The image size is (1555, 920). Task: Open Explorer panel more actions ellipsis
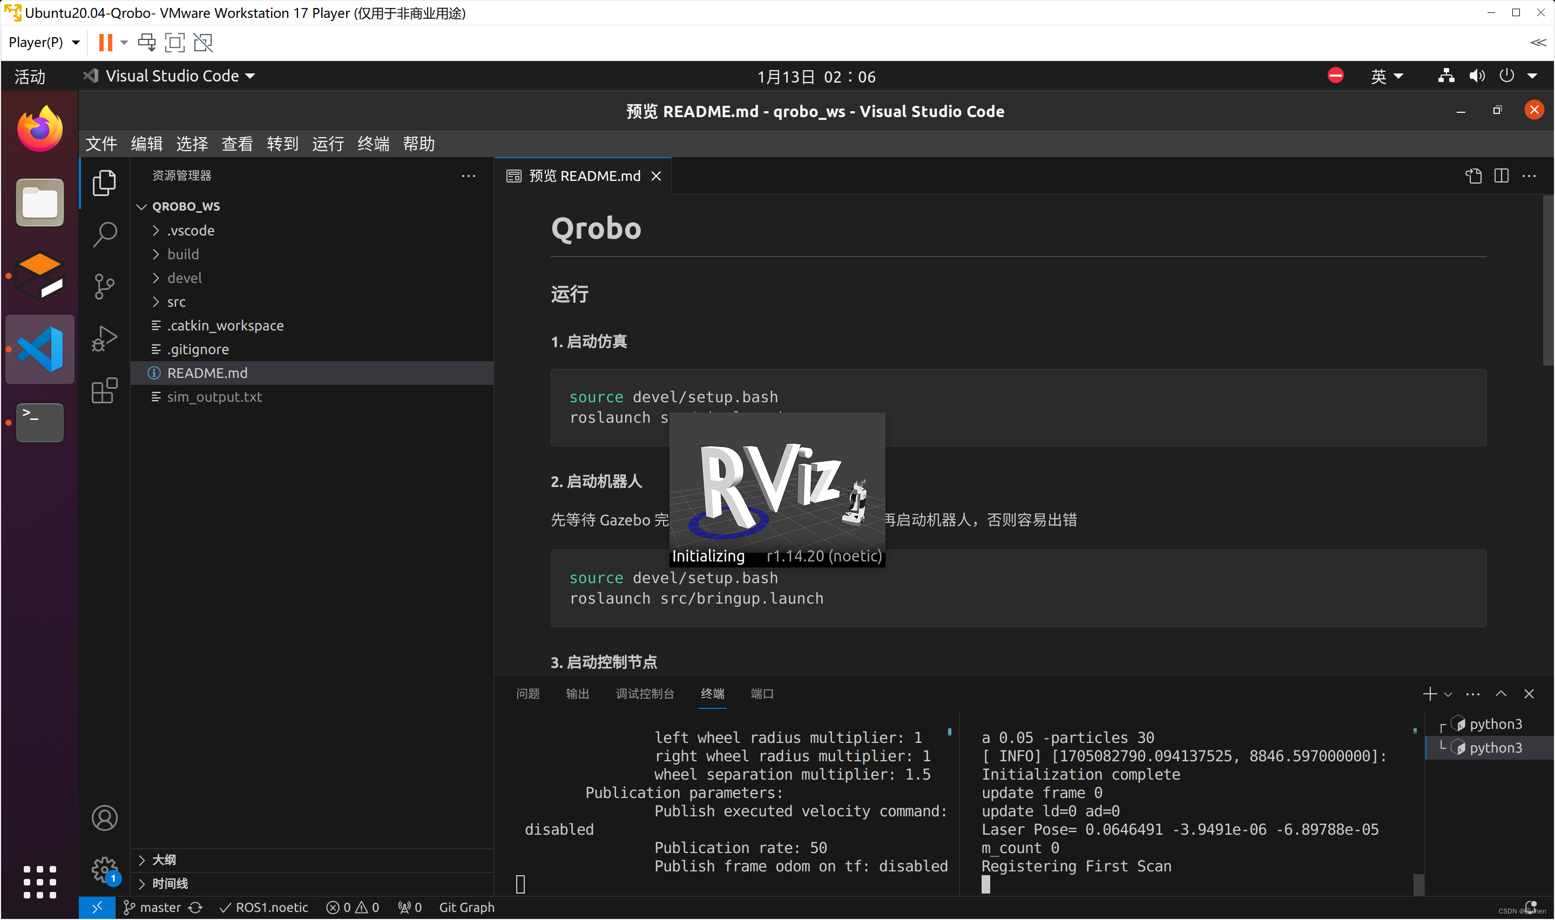[x=469, y=176]
